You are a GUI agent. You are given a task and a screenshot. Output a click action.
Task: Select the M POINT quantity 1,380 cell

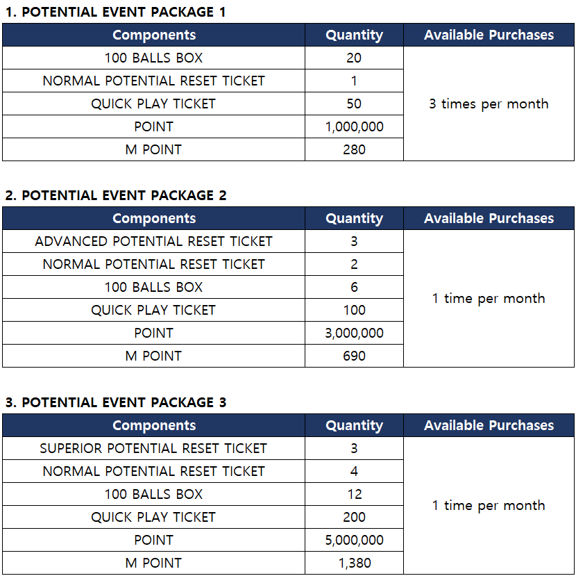pos(354,563)
